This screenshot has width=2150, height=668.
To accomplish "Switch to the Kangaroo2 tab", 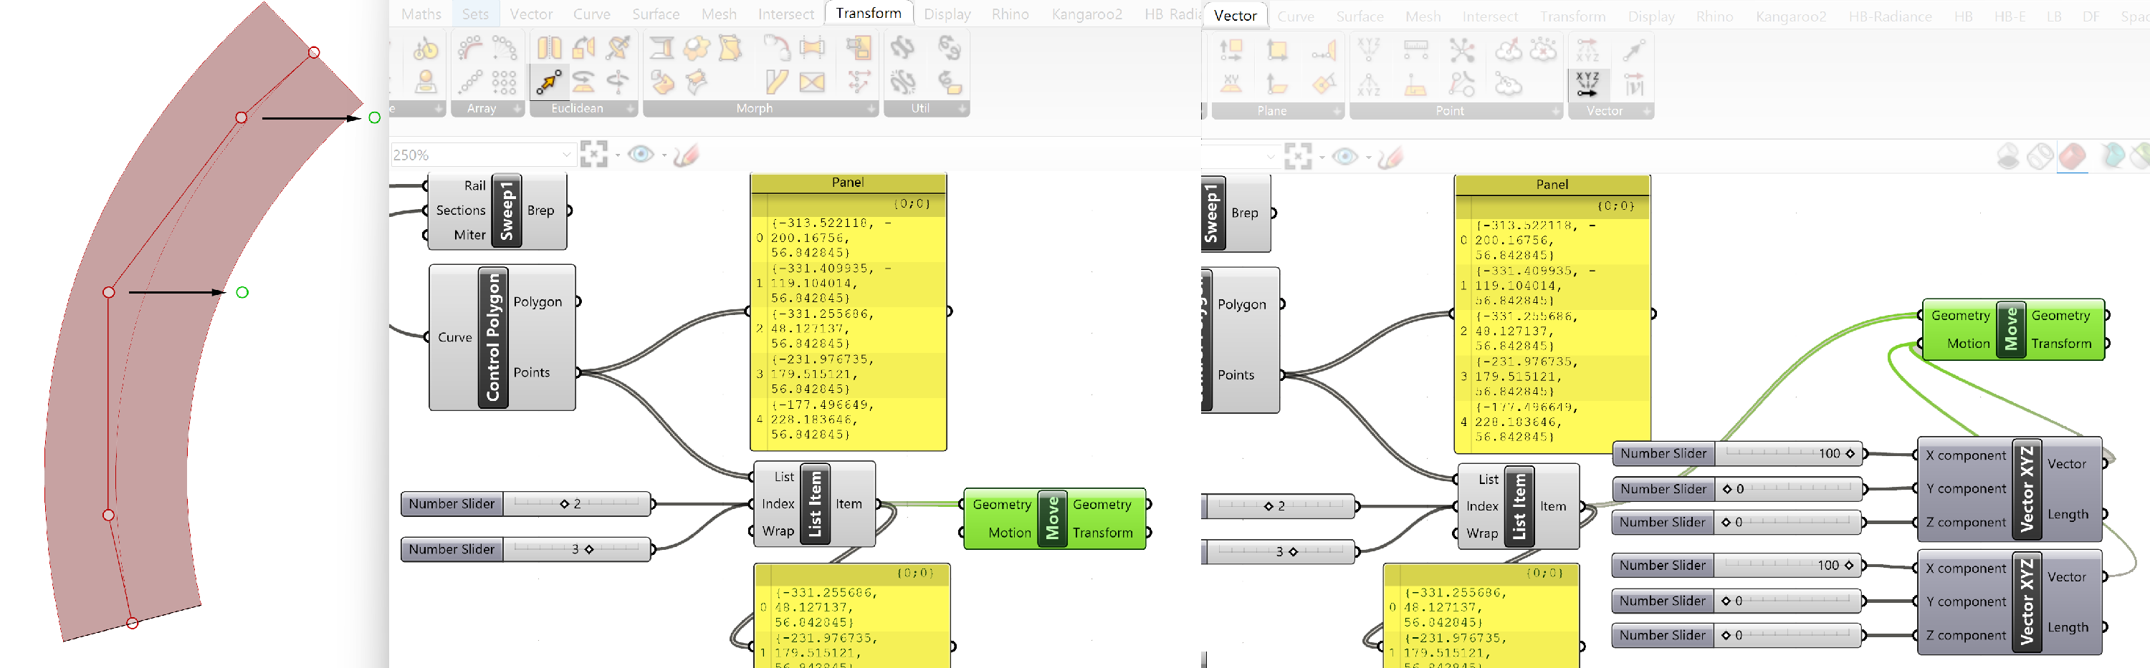I will tap(1086, 14).
